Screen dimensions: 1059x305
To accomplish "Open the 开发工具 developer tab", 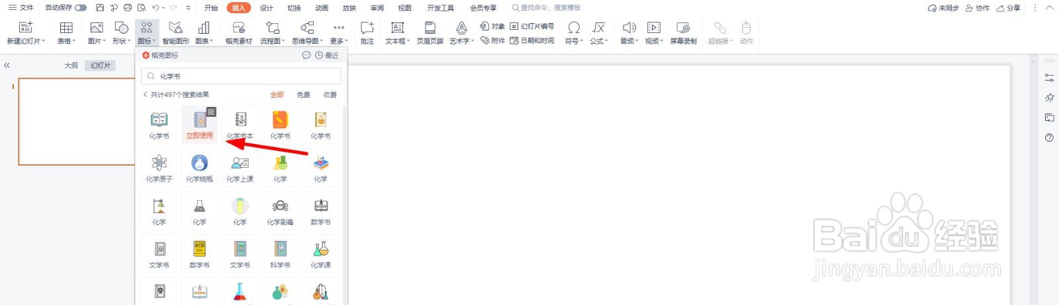I will coord(440,8).
